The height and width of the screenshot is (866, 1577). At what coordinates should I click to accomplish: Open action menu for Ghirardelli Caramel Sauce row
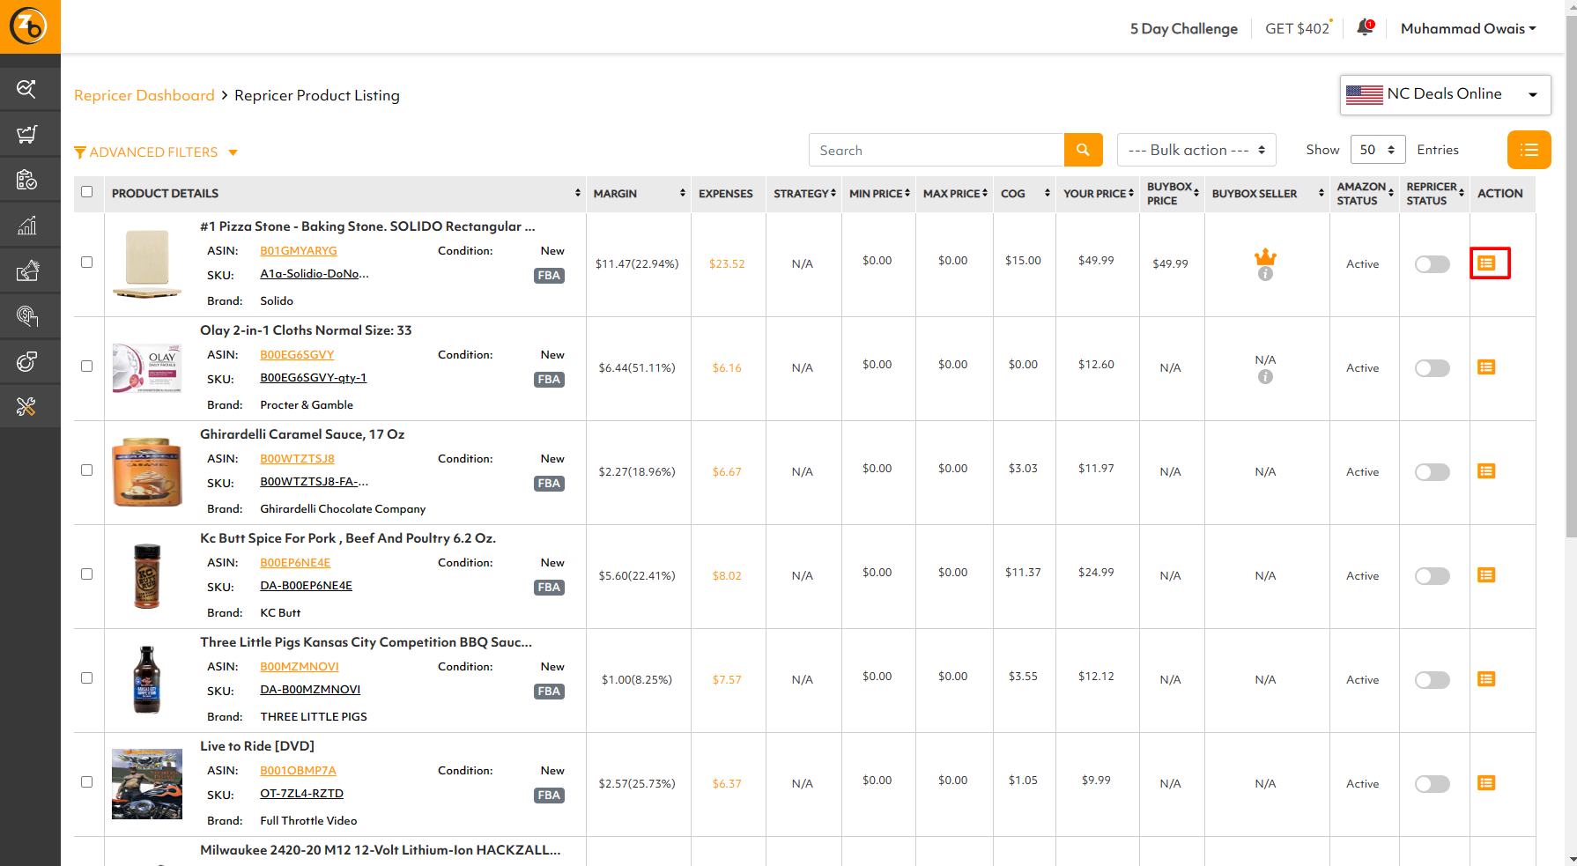[1486, 471]
